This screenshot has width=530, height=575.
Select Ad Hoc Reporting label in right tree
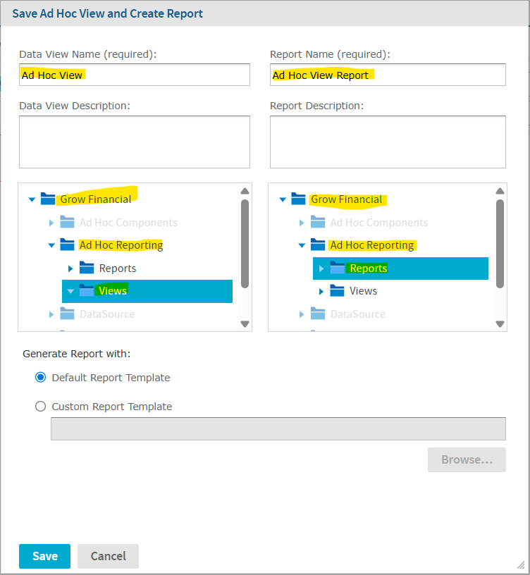pos(372,245)
